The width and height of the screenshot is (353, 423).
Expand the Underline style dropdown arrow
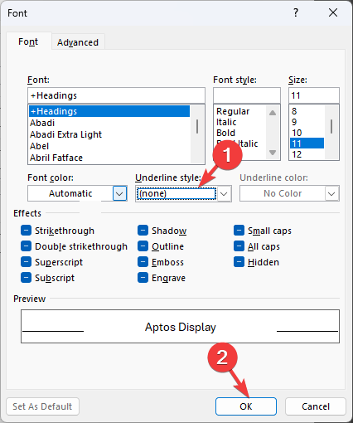tap(224, 193)
